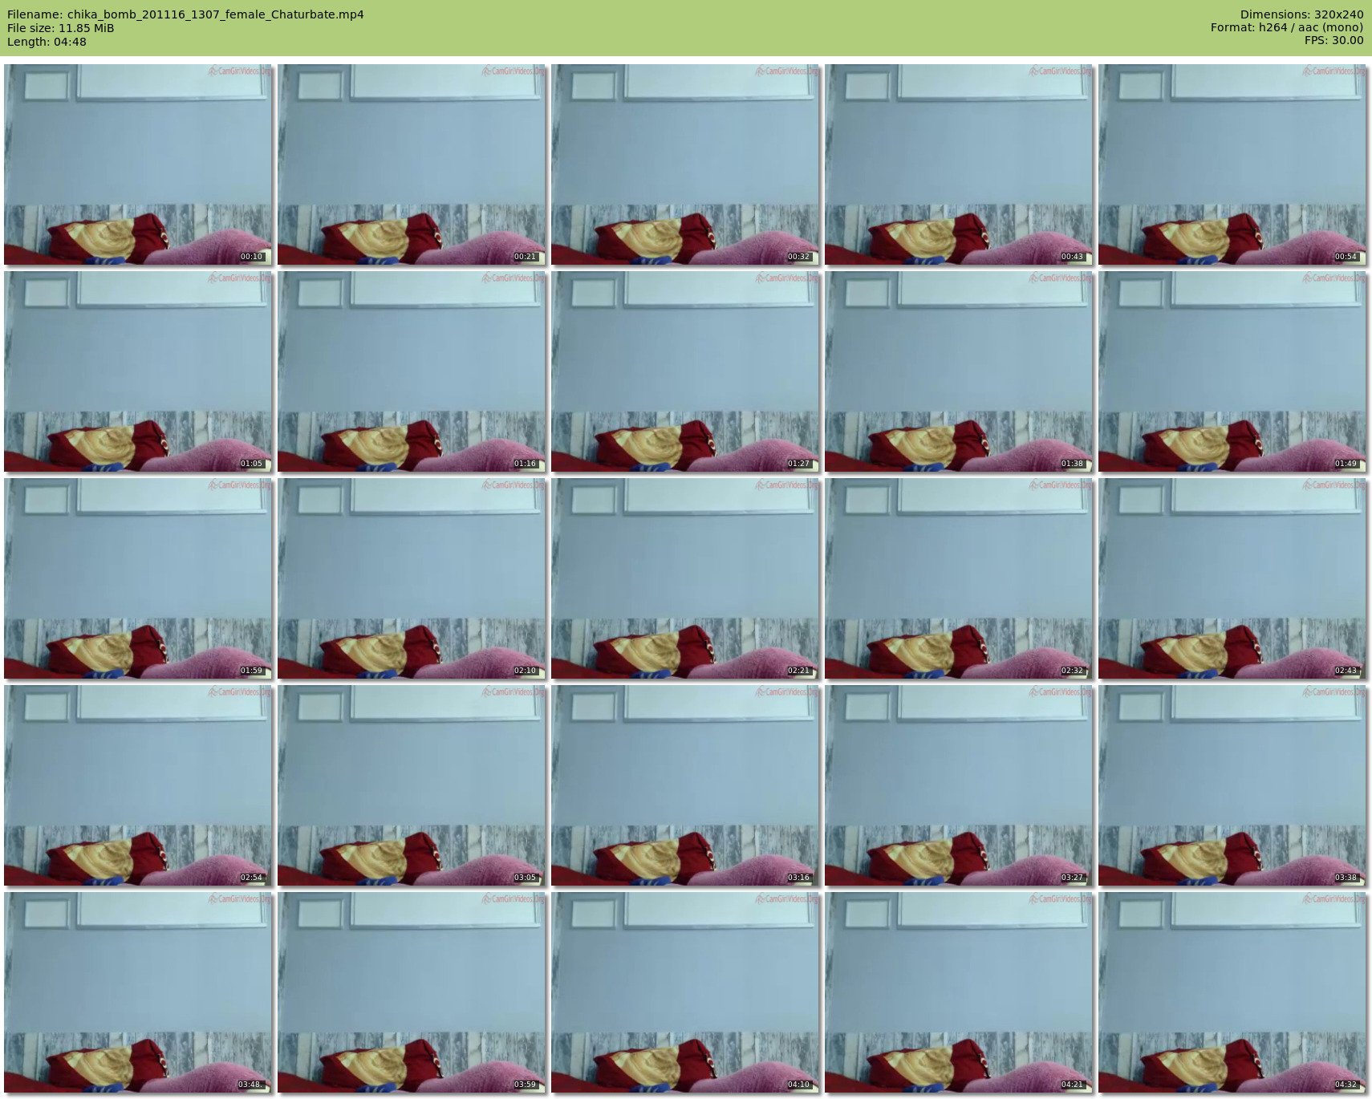1372x1099 pixels.
Task: Choose the 00:54 frame thumbnail
Action: point(1232,164)
